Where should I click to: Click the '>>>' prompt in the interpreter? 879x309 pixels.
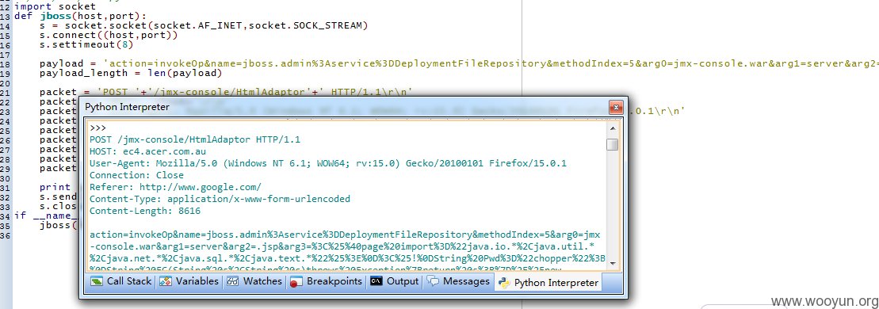pos(98,128)
